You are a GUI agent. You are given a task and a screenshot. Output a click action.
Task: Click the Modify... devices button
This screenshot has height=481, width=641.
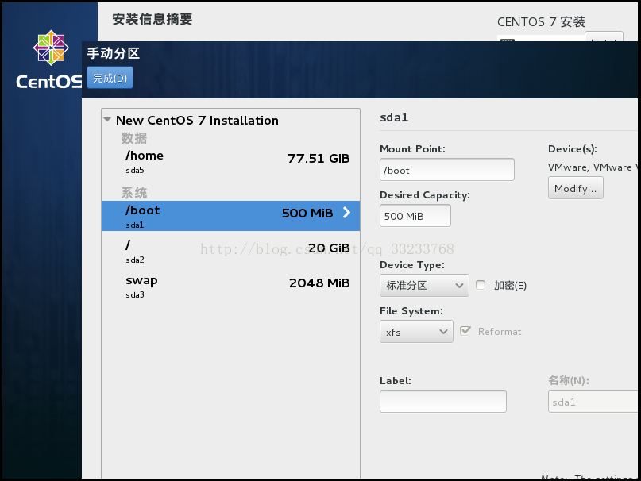[576, 188]
